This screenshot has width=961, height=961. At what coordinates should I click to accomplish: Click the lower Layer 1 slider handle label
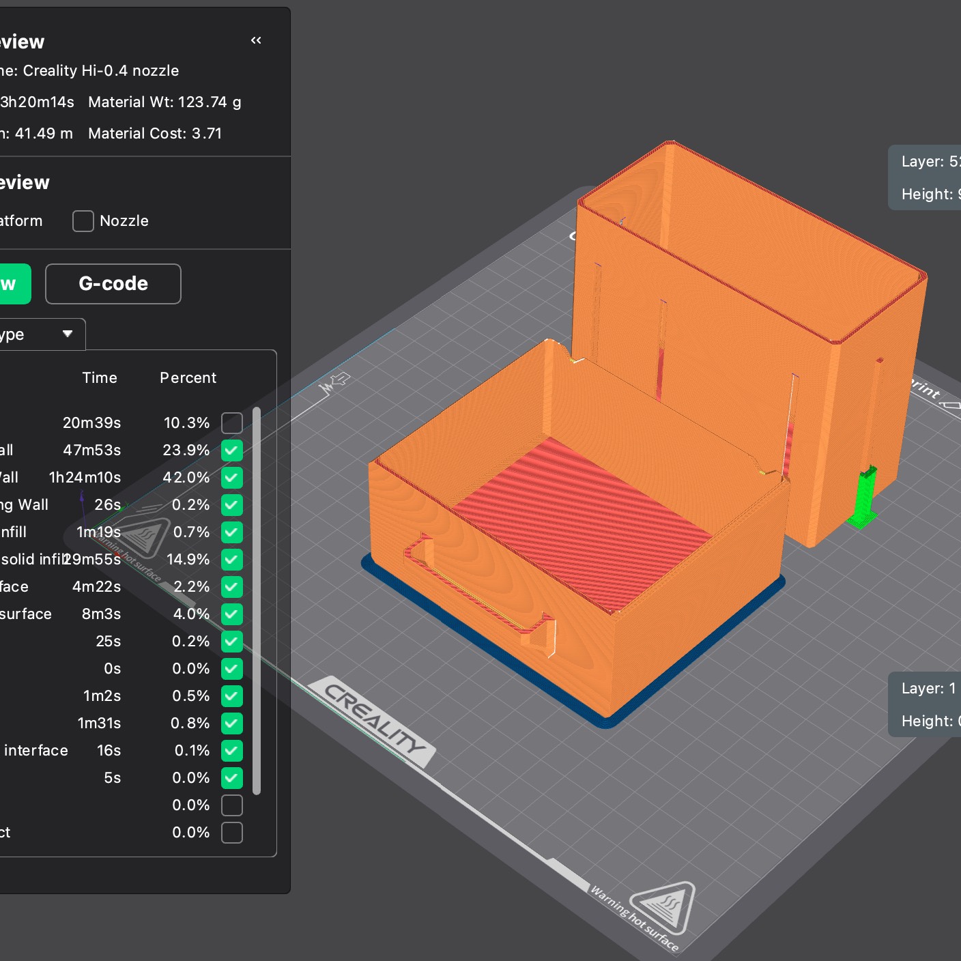926,704
